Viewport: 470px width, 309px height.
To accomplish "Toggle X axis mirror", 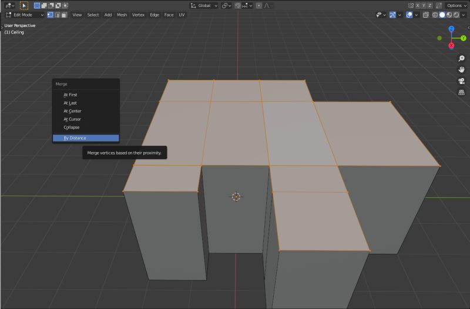I will pos(418,5).
